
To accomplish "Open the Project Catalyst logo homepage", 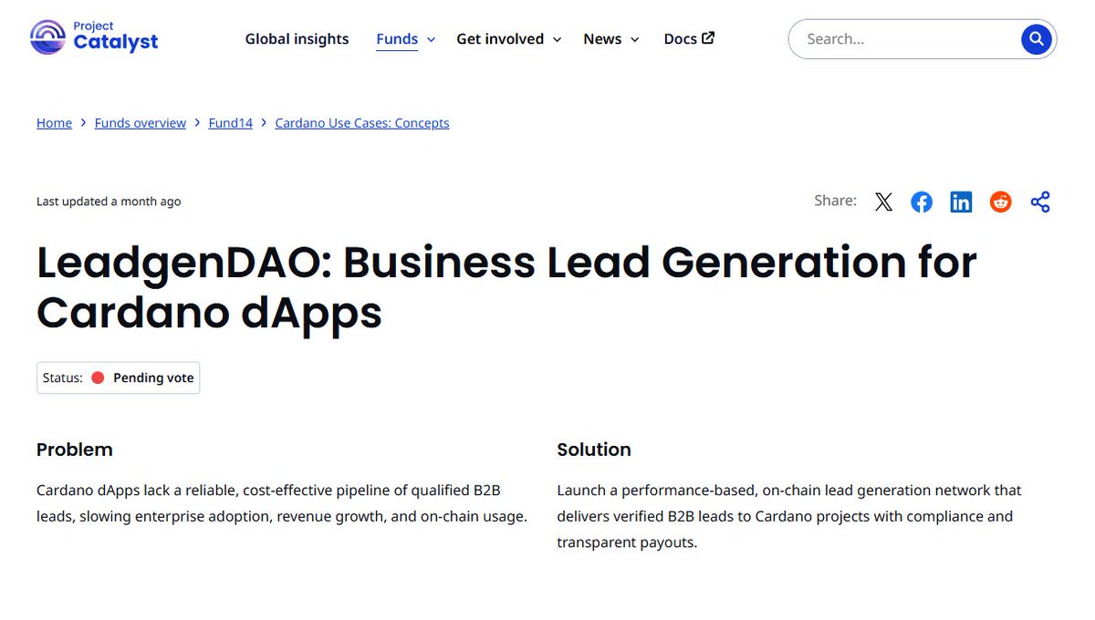I will point(94,37).
